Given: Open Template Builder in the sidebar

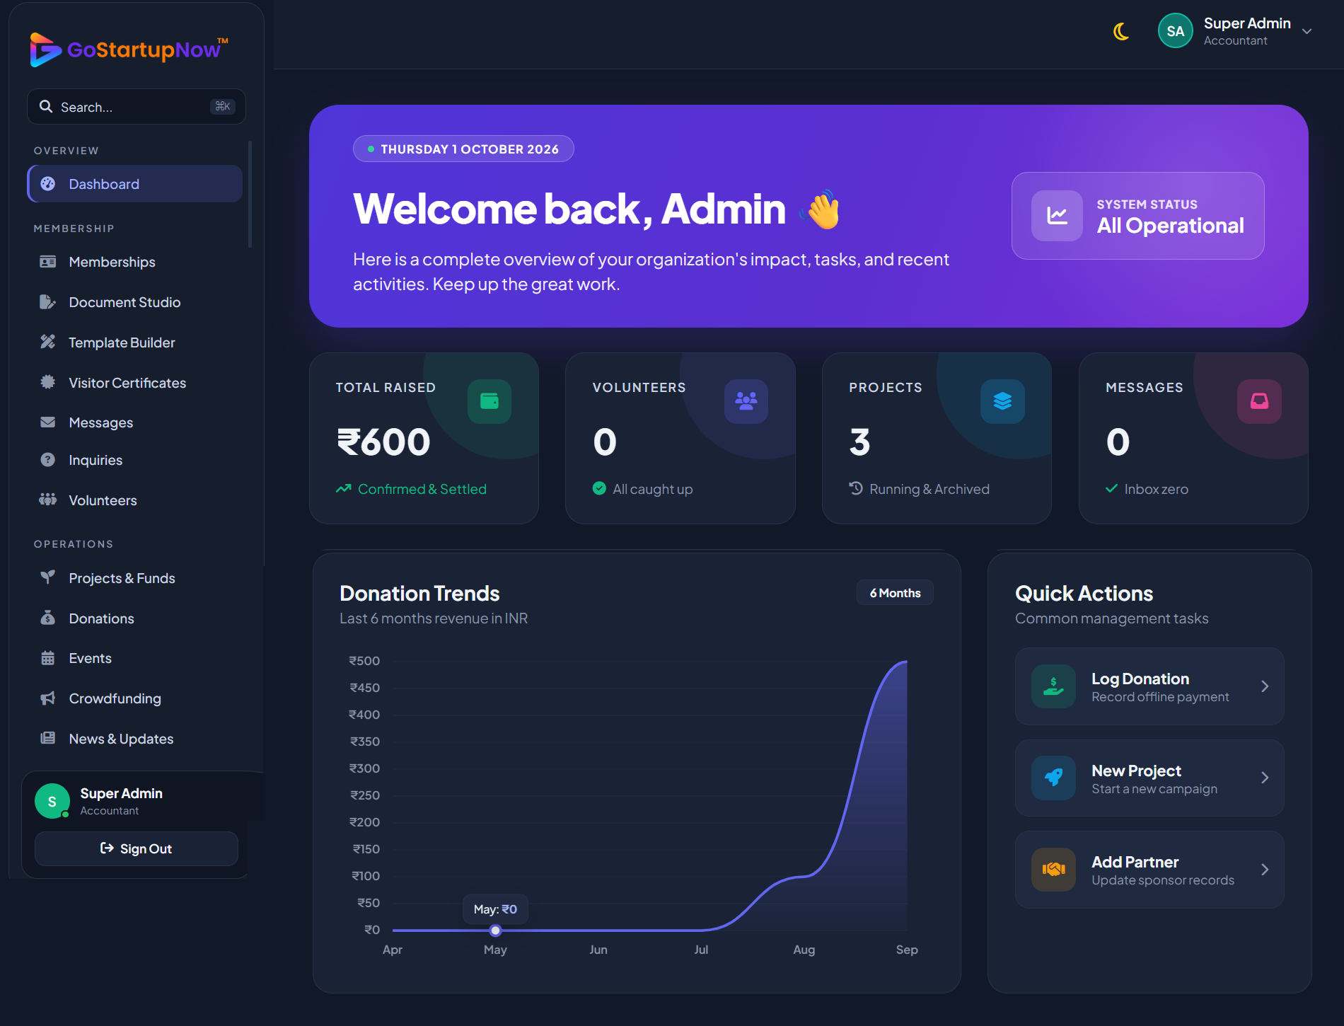Looking at the screenshot, I should point(135,342).
